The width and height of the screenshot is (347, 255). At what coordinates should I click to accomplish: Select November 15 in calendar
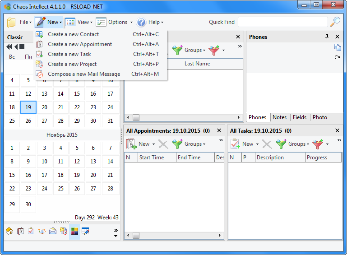click(12, 175)
